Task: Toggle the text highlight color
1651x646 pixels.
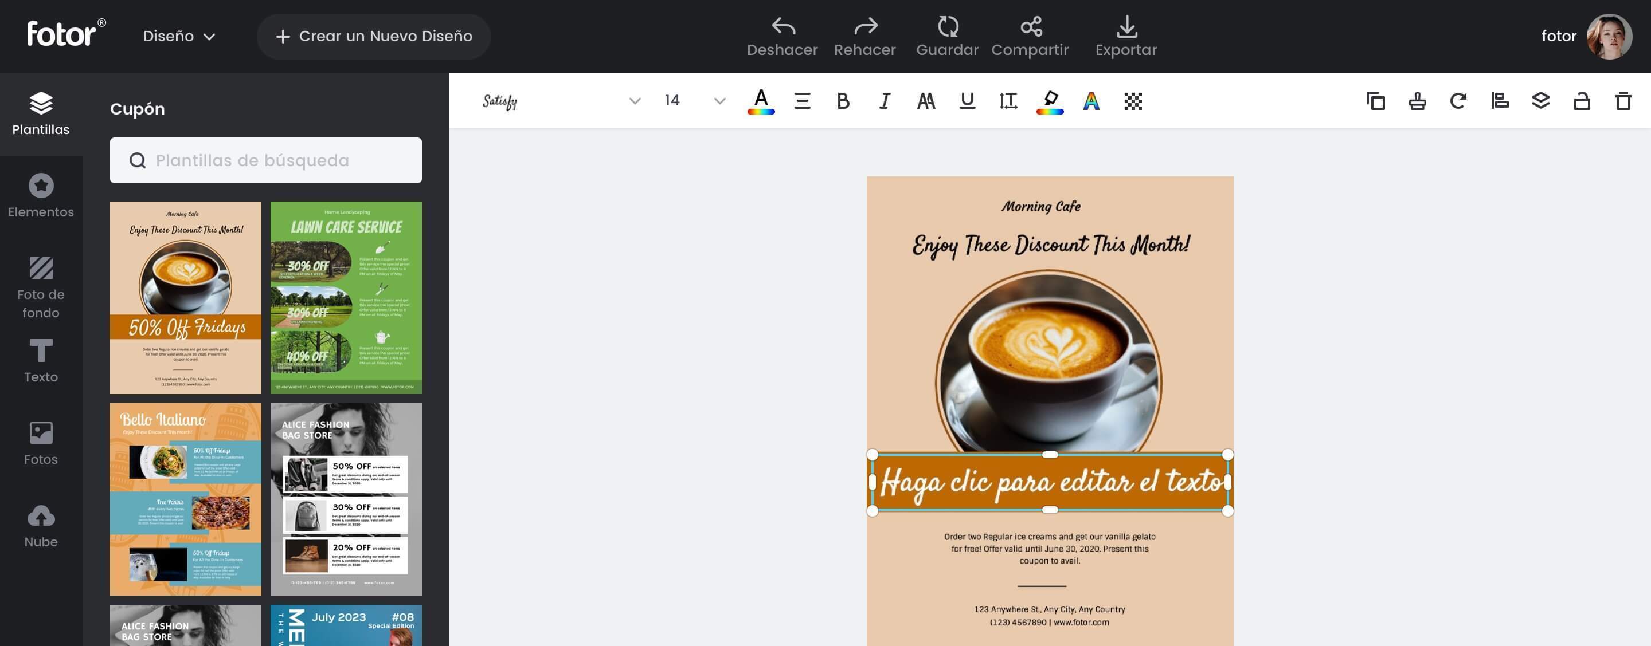Action: 1049,101
